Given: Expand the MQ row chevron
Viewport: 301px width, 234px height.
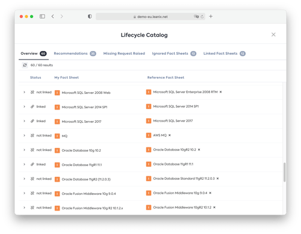Looking at the screenshot, I should point(24,135).
